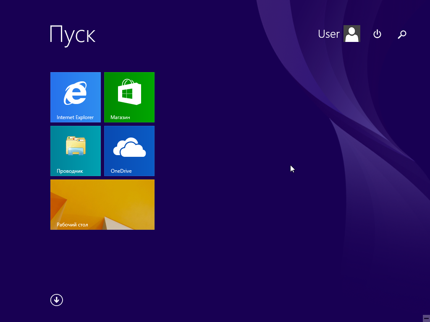Click the zoom-out minus button in the corner
The image size is (430, 322).
coord(426,318)
